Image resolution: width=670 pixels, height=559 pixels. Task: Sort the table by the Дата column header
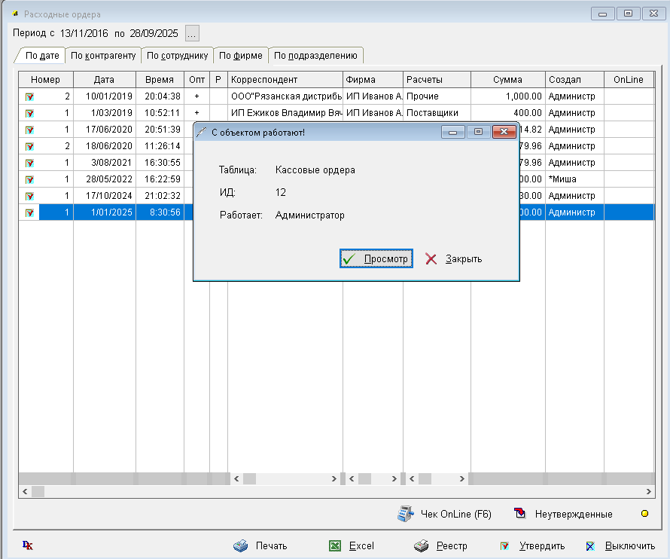104,80
